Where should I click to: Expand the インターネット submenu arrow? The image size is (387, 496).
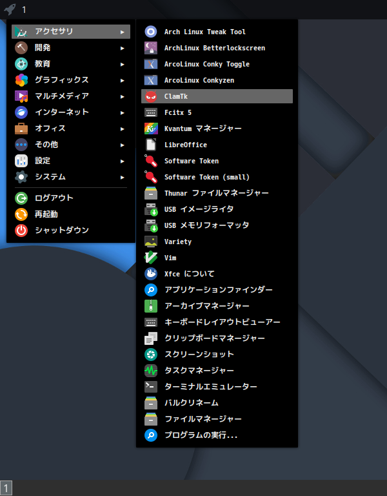(123, 112)
